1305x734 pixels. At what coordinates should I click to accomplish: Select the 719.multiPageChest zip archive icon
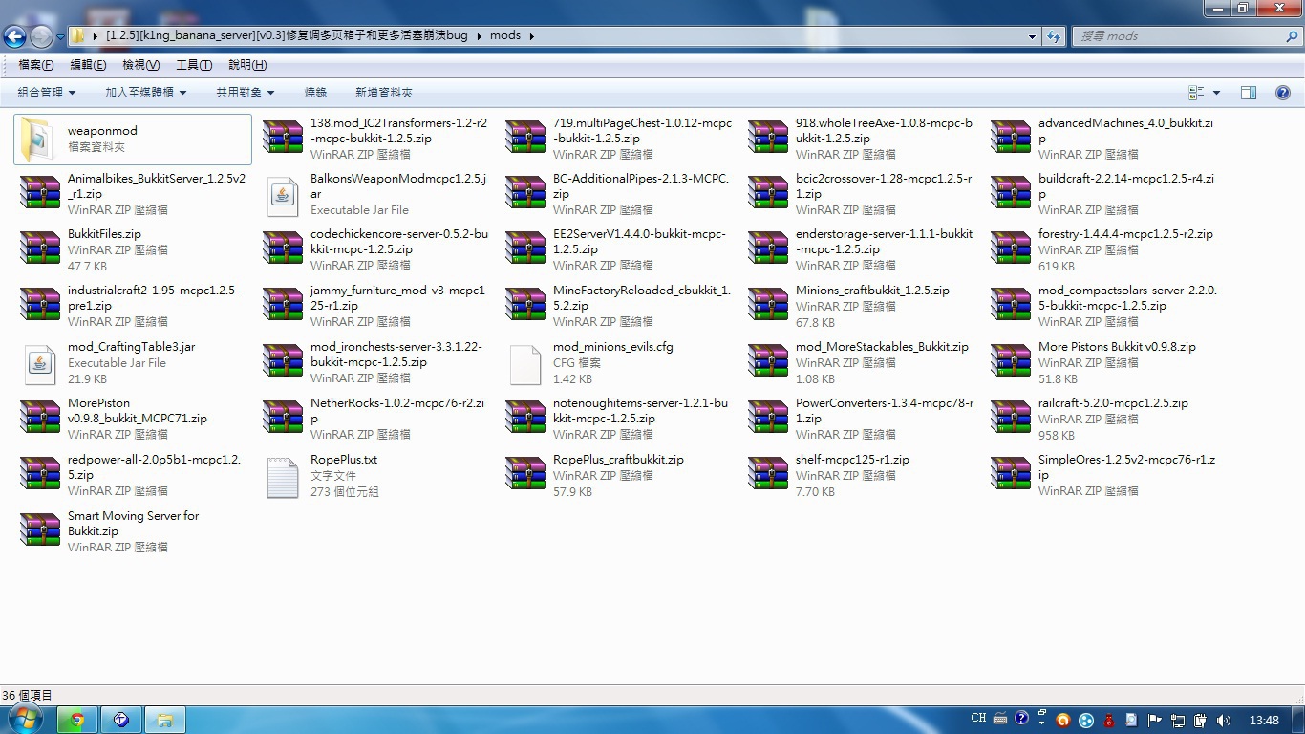click(x=524, y=139)
